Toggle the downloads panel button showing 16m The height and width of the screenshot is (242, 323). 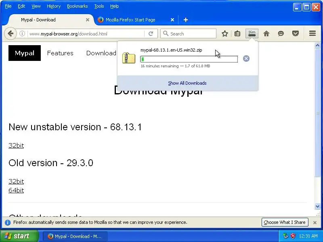click(x=252, y=33)
